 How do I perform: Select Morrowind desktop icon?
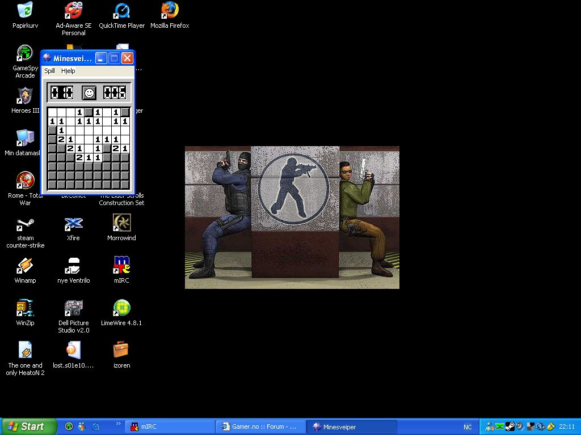click(121, 228)
